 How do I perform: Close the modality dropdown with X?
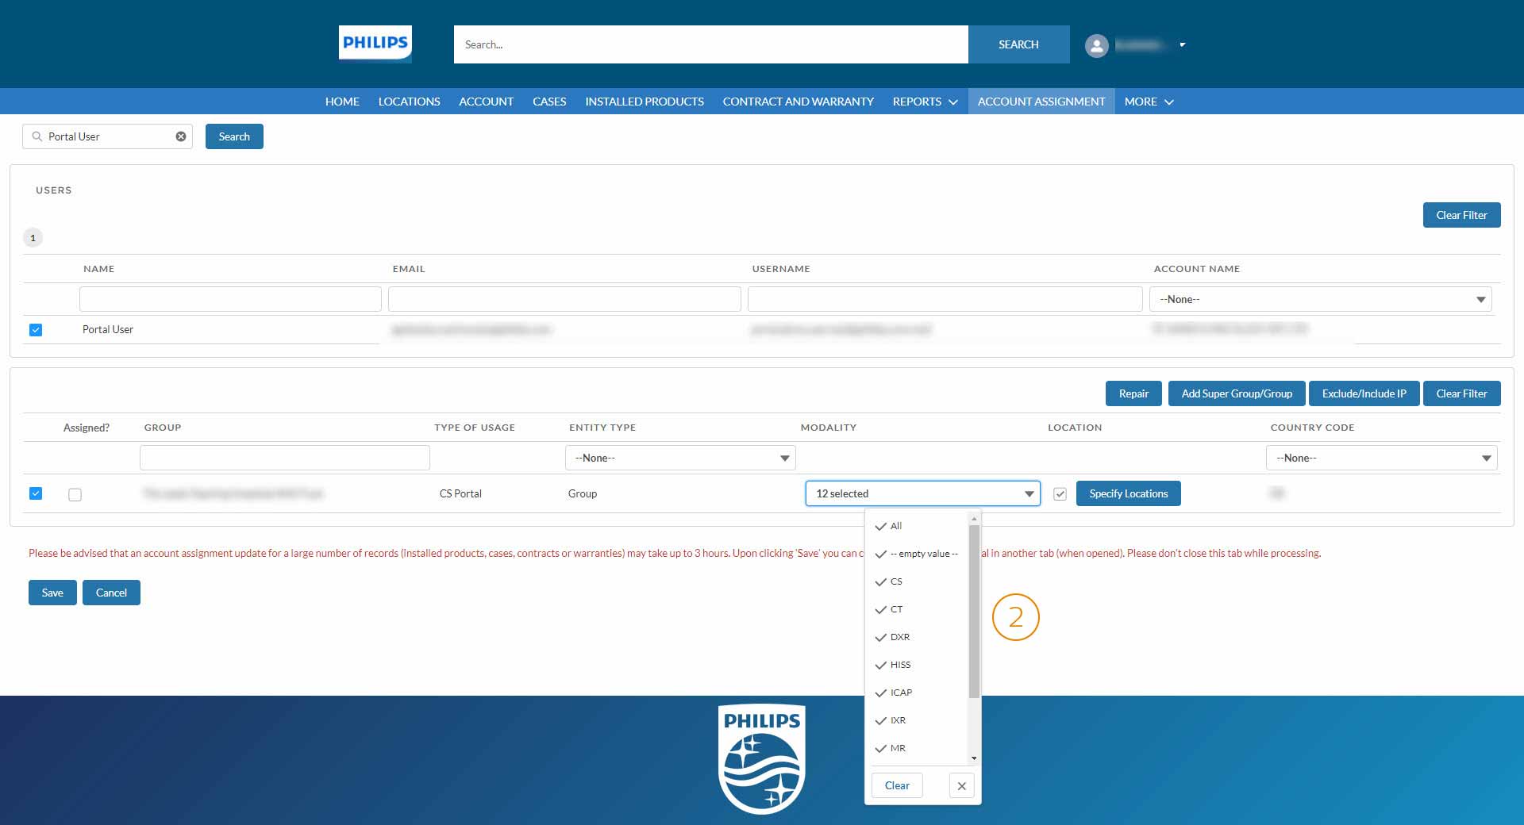961,785
